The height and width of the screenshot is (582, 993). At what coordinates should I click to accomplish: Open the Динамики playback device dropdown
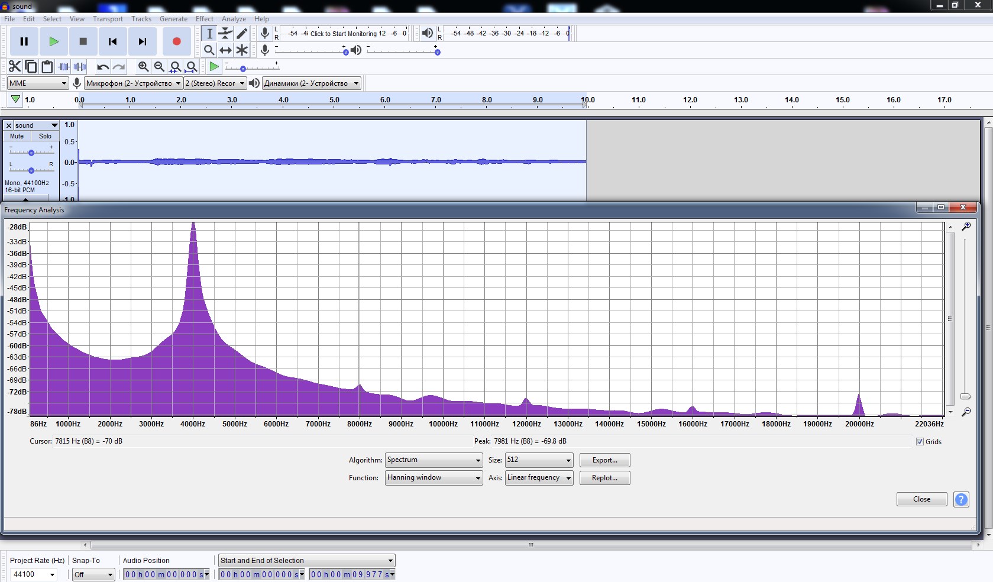[x=311, y=83]
